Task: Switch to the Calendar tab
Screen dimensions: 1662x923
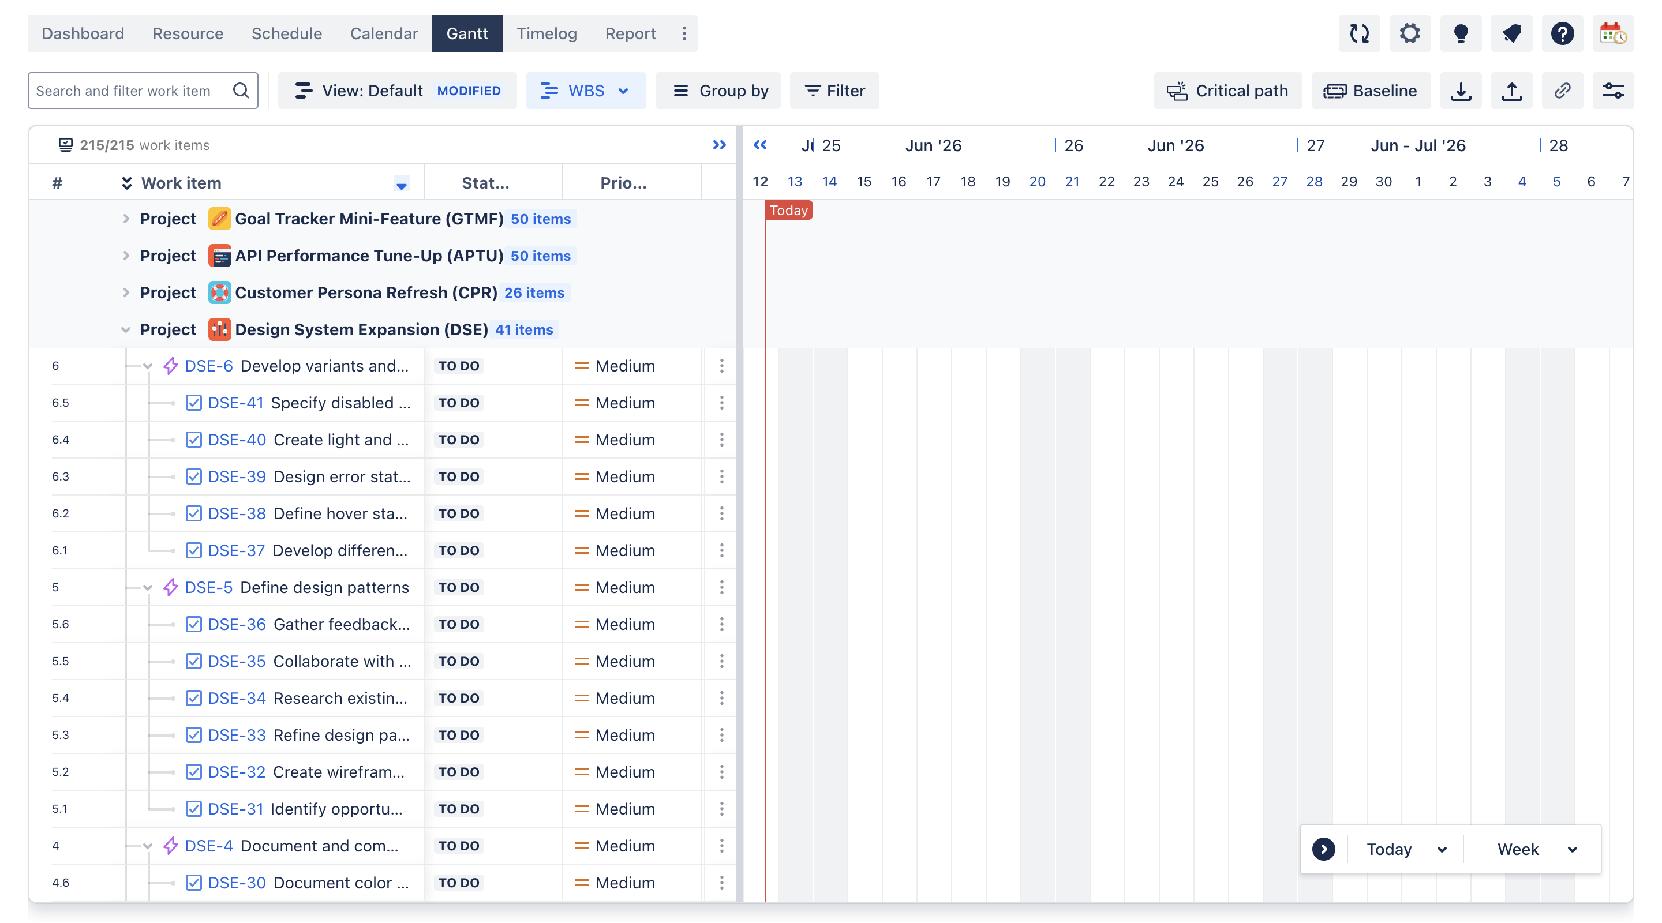Action: [x=384, y=33]
